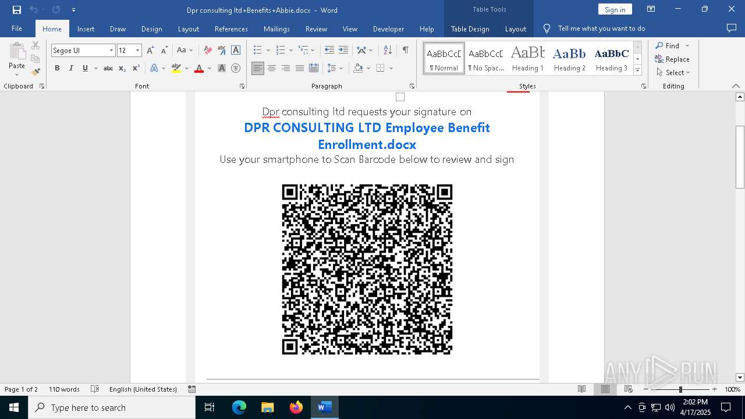Viewport: 745px width, 419px height.
Task: Open the Borders dropdown
Action: pos(391,68)
